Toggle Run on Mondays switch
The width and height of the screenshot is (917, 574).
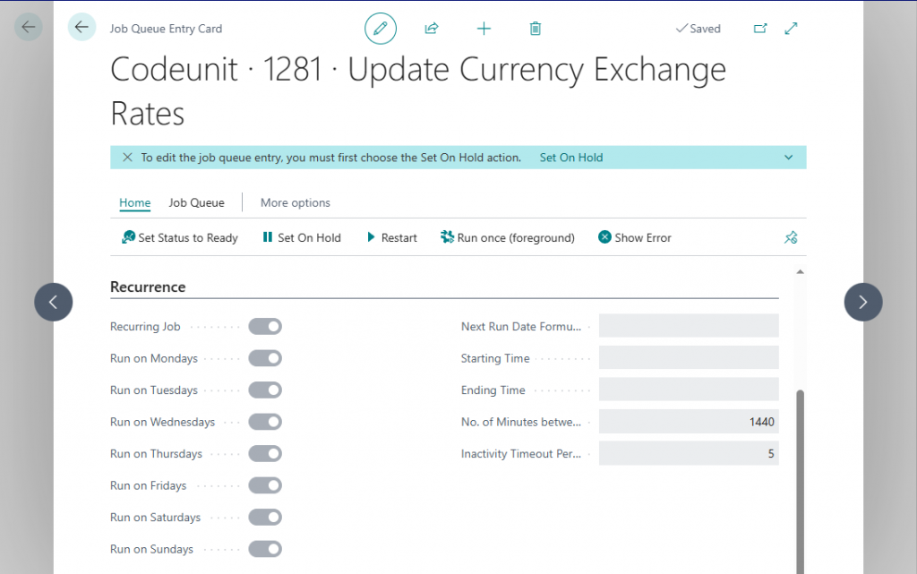pyautogui.click(x=265, y=358)
